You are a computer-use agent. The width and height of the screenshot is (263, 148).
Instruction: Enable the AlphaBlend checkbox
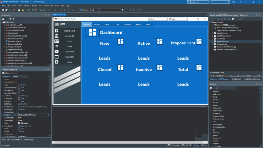[19, 90]
